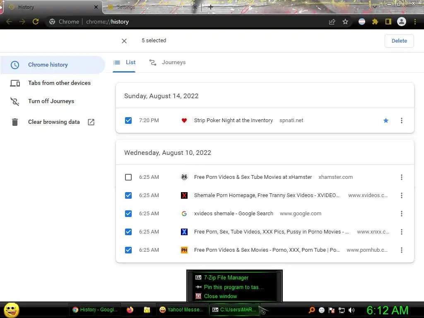424x318 pixels.
Task: Bookmark this tab with the star icon
Action: [345, 22]
